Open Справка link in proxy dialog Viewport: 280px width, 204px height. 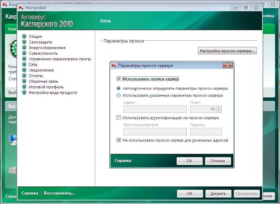(x=123, y=161)
